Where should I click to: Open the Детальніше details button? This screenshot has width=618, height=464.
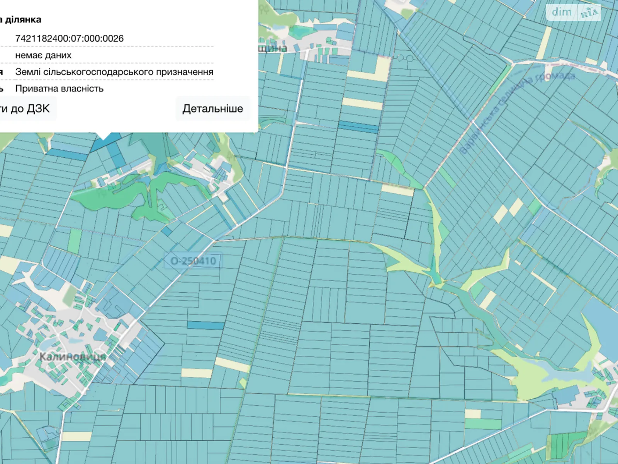coord(212,109)
